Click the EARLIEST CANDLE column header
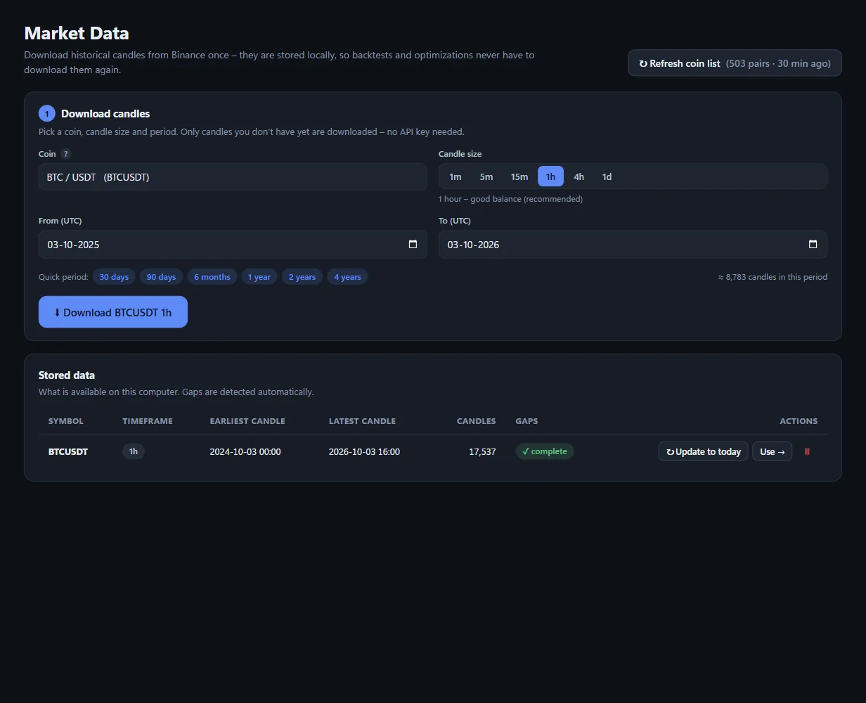Screen dimensions: 866x703 [x=247, y=421]
